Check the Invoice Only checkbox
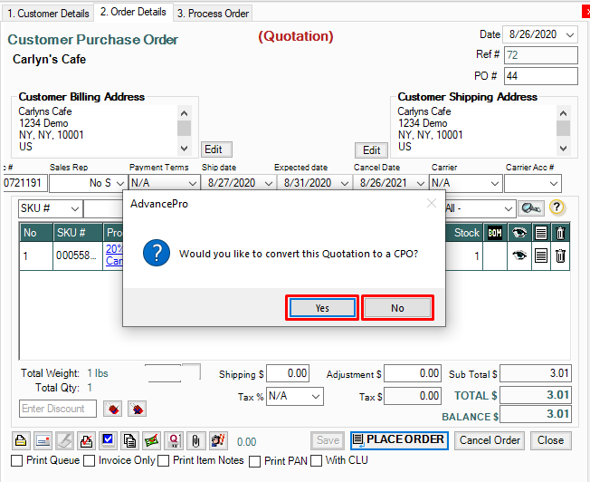 [x=89, y=460]
